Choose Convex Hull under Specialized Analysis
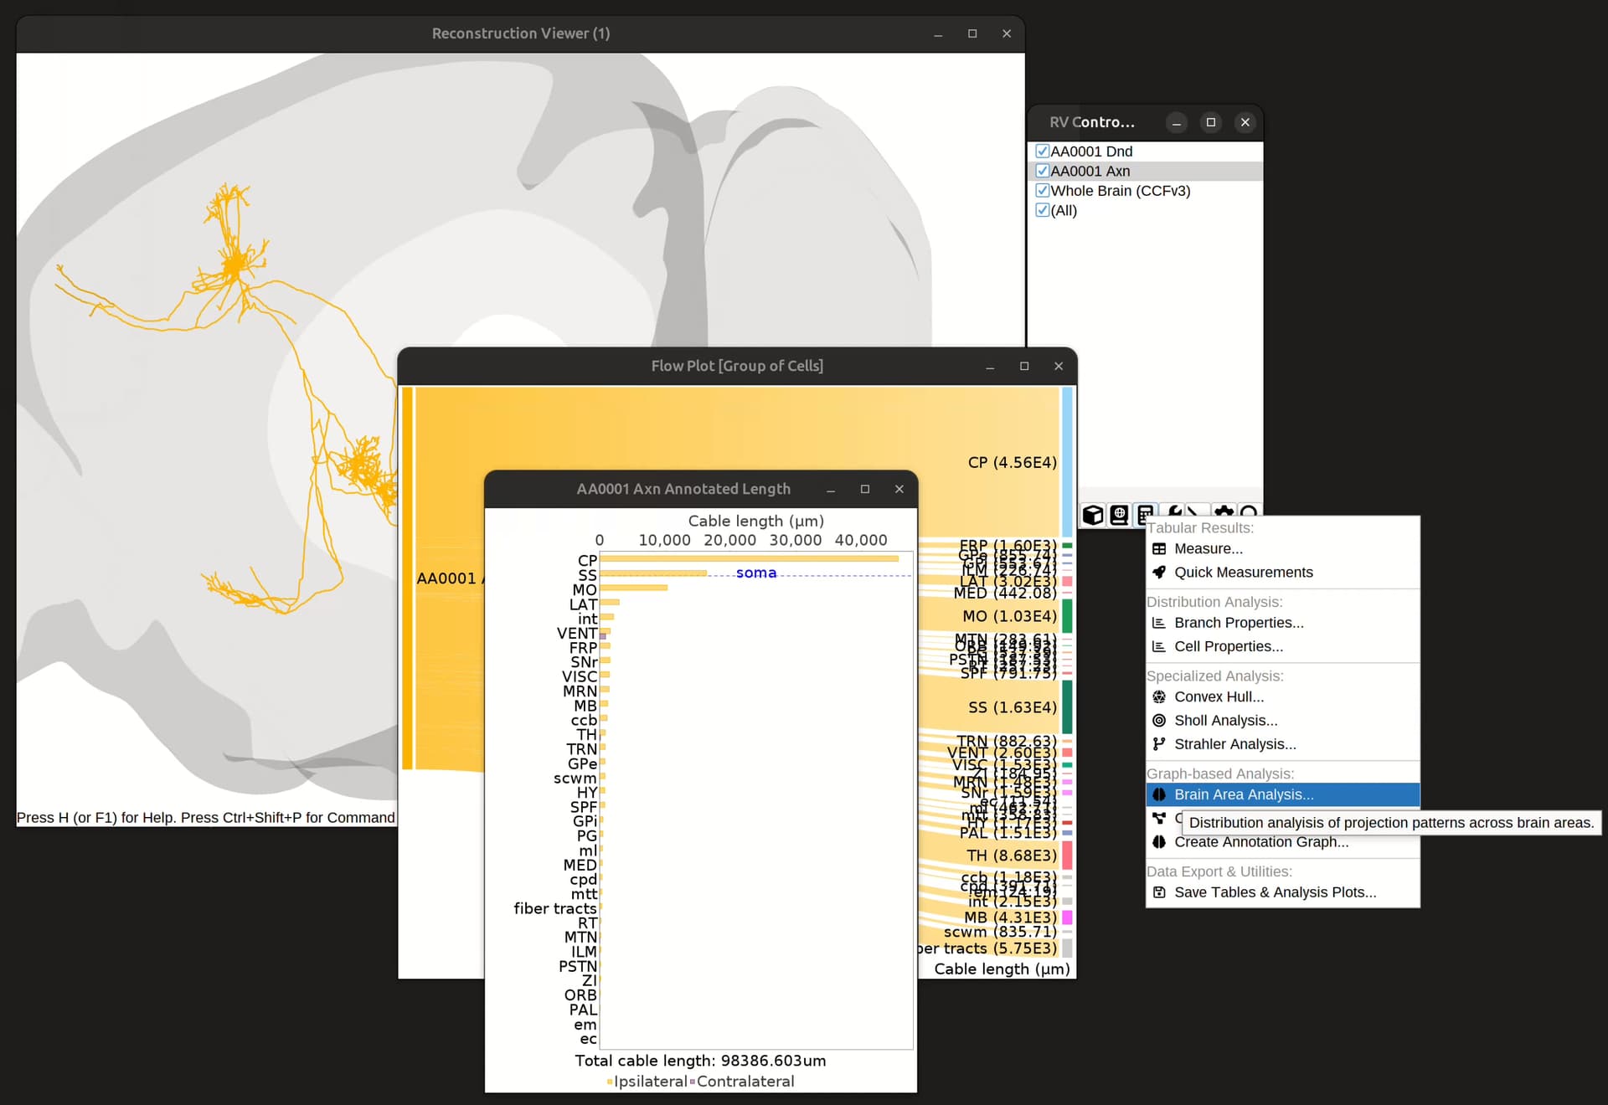Image resolution: width=1608 pixels, height=1105 pixels. (1219, 696)
